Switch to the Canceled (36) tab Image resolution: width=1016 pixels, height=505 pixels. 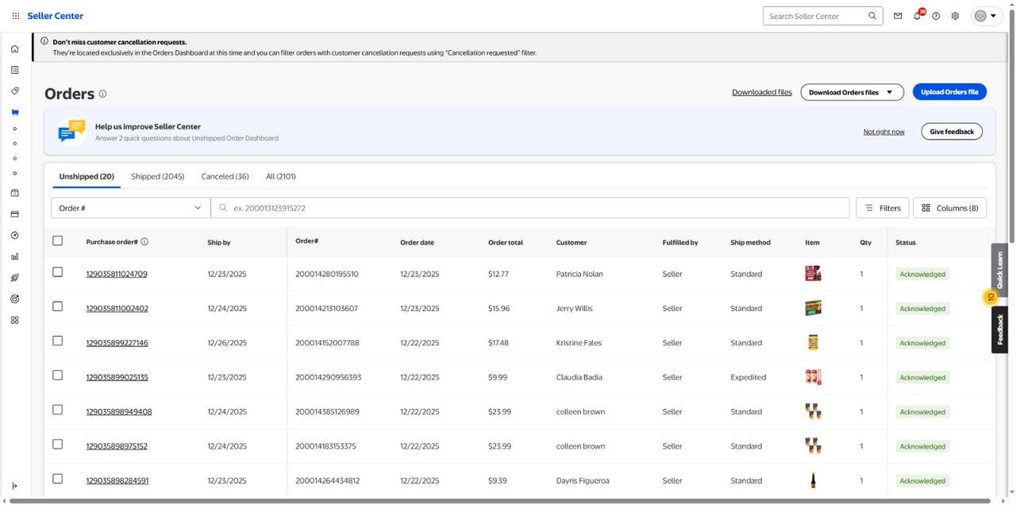[x=225, y=176]
